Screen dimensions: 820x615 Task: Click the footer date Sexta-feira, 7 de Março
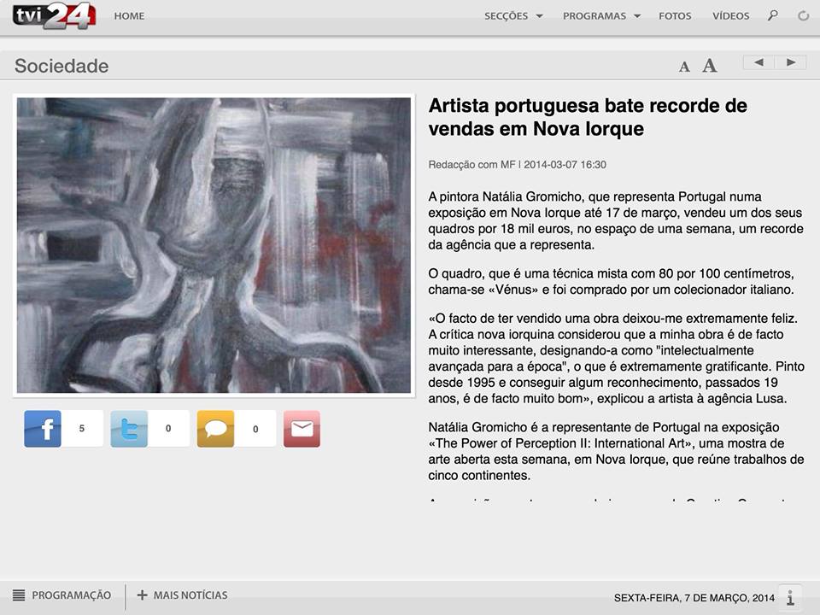coord(694,598)
